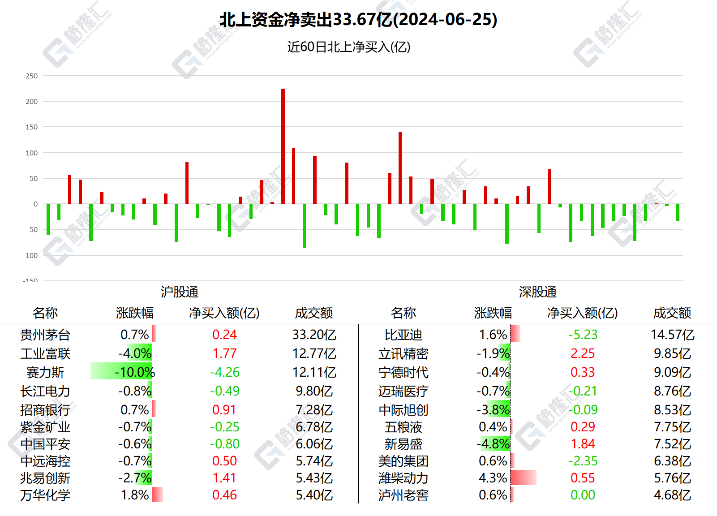Click stock name 新易盛
The width and height of the screenshot is (717, 516).
pos(404,444)
